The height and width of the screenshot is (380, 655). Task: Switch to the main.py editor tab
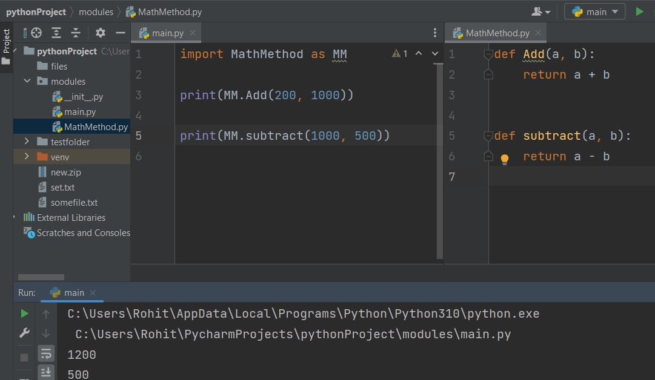[165, 33]
